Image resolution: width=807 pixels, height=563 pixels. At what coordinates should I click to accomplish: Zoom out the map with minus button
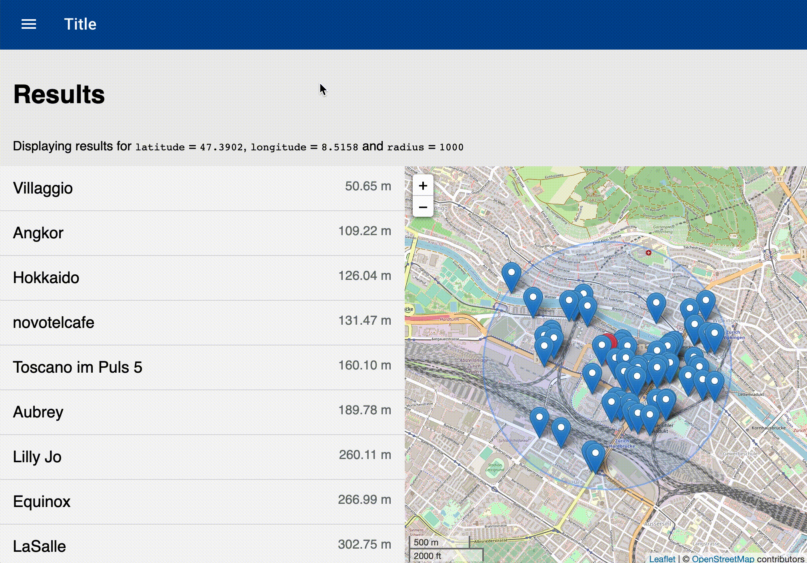(423, 207)
